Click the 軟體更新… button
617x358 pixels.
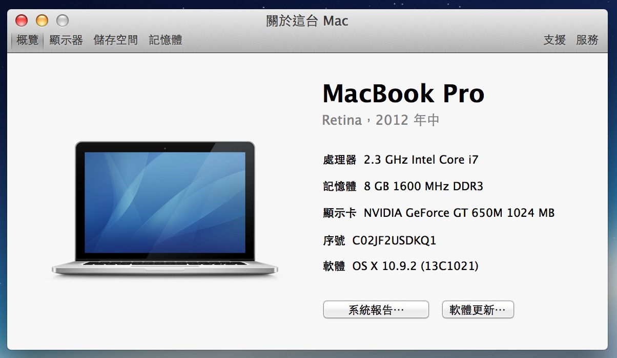[x=478, y=310]
